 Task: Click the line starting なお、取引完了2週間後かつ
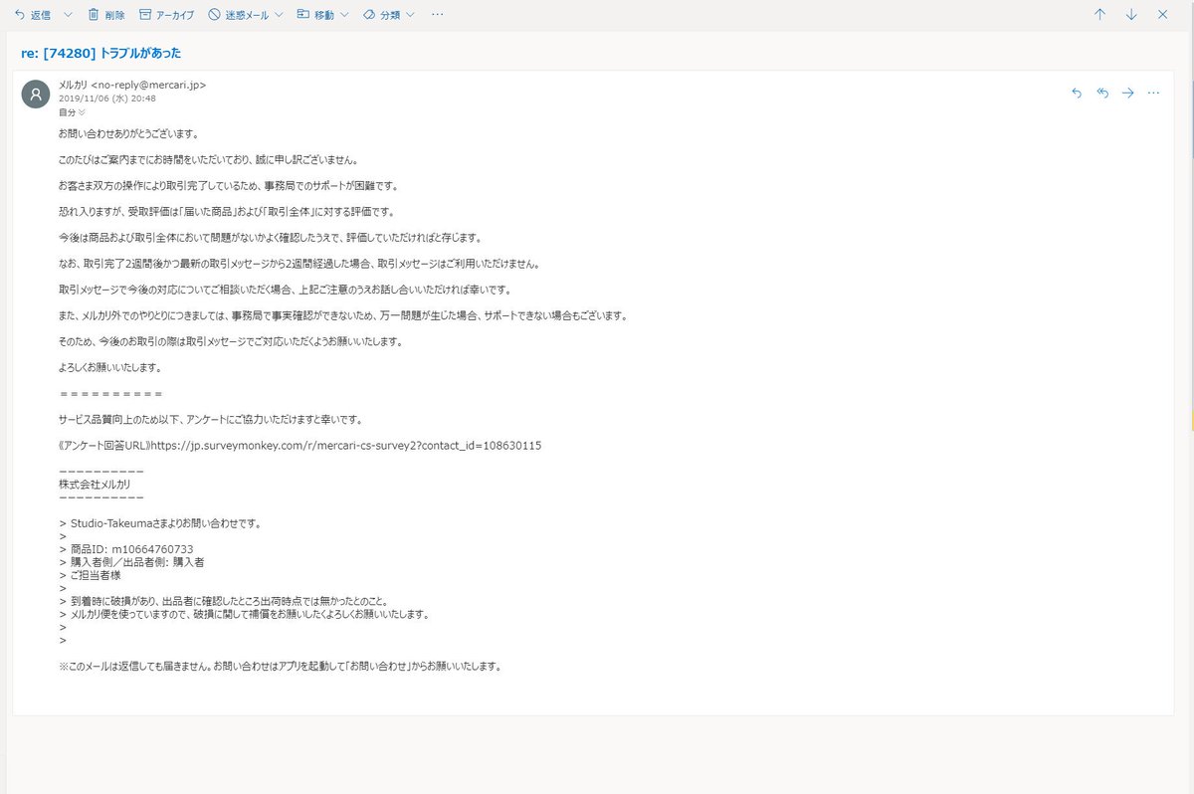pyautogui.click(x=299, y=263)
